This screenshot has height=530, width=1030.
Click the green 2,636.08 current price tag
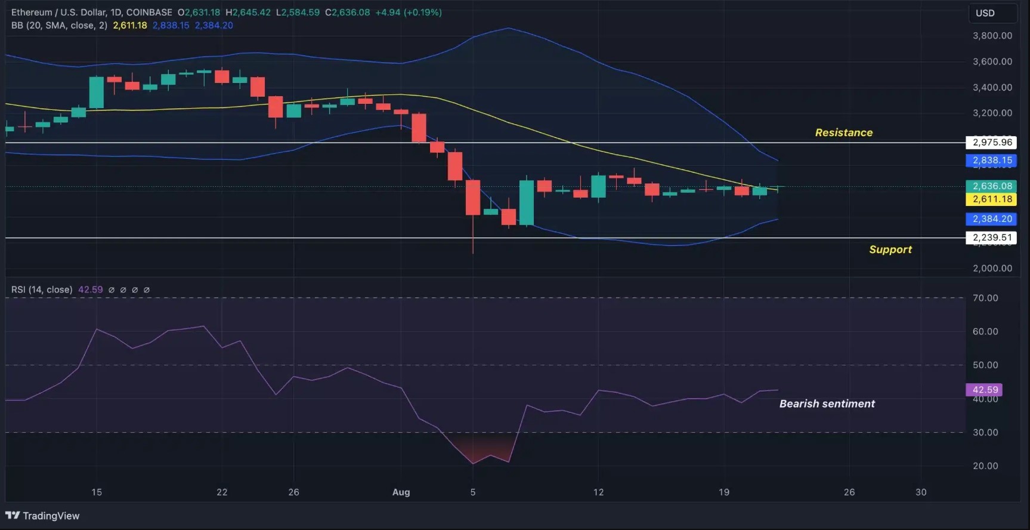coord(991,186)
